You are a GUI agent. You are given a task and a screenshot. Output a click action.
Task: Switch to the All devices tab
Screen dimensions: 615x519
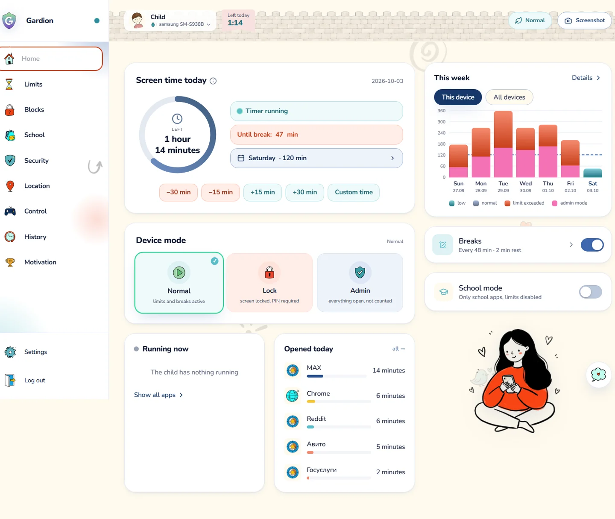[x=509, y=97]
